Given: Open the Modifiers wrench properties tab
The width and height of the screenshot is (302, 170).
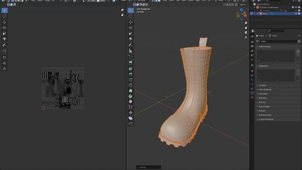Looking at the screenshot, I should (252, 76).
